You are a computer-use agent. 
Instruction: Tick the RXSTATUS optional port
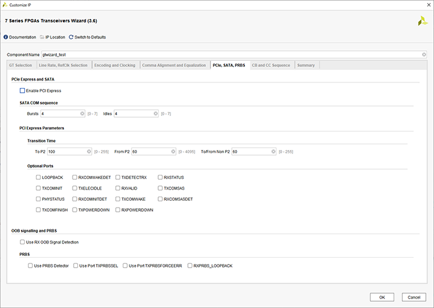(160, 177)
